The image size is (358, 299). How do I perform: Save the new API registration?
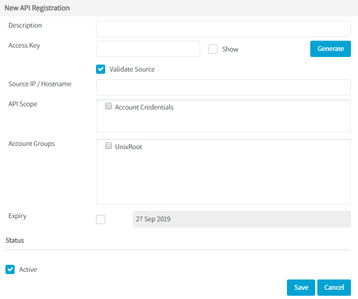(x=301, y=288)
